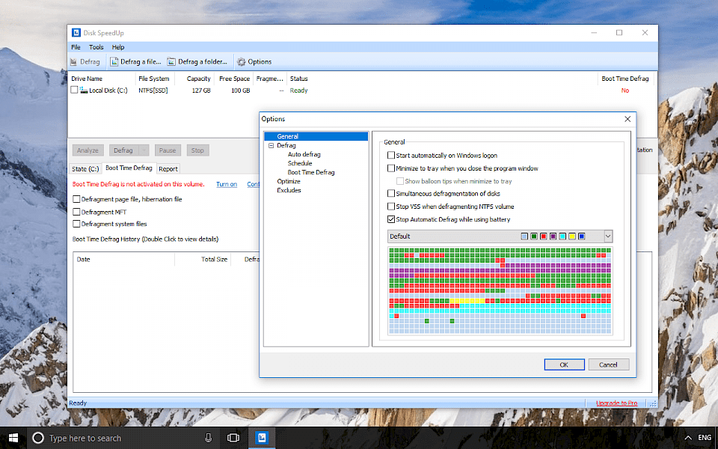The height and width of the screenshot is (449, 718).
Task: Uncheck Stop Automatic Defrag while using battery
Action: pyautogui.click(x=391, y=219)
